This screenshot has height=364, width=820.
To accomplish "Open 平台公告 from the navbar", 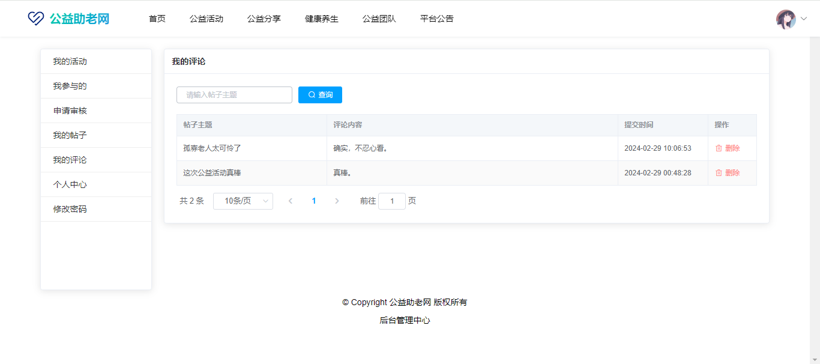I will tap(437, 19).
